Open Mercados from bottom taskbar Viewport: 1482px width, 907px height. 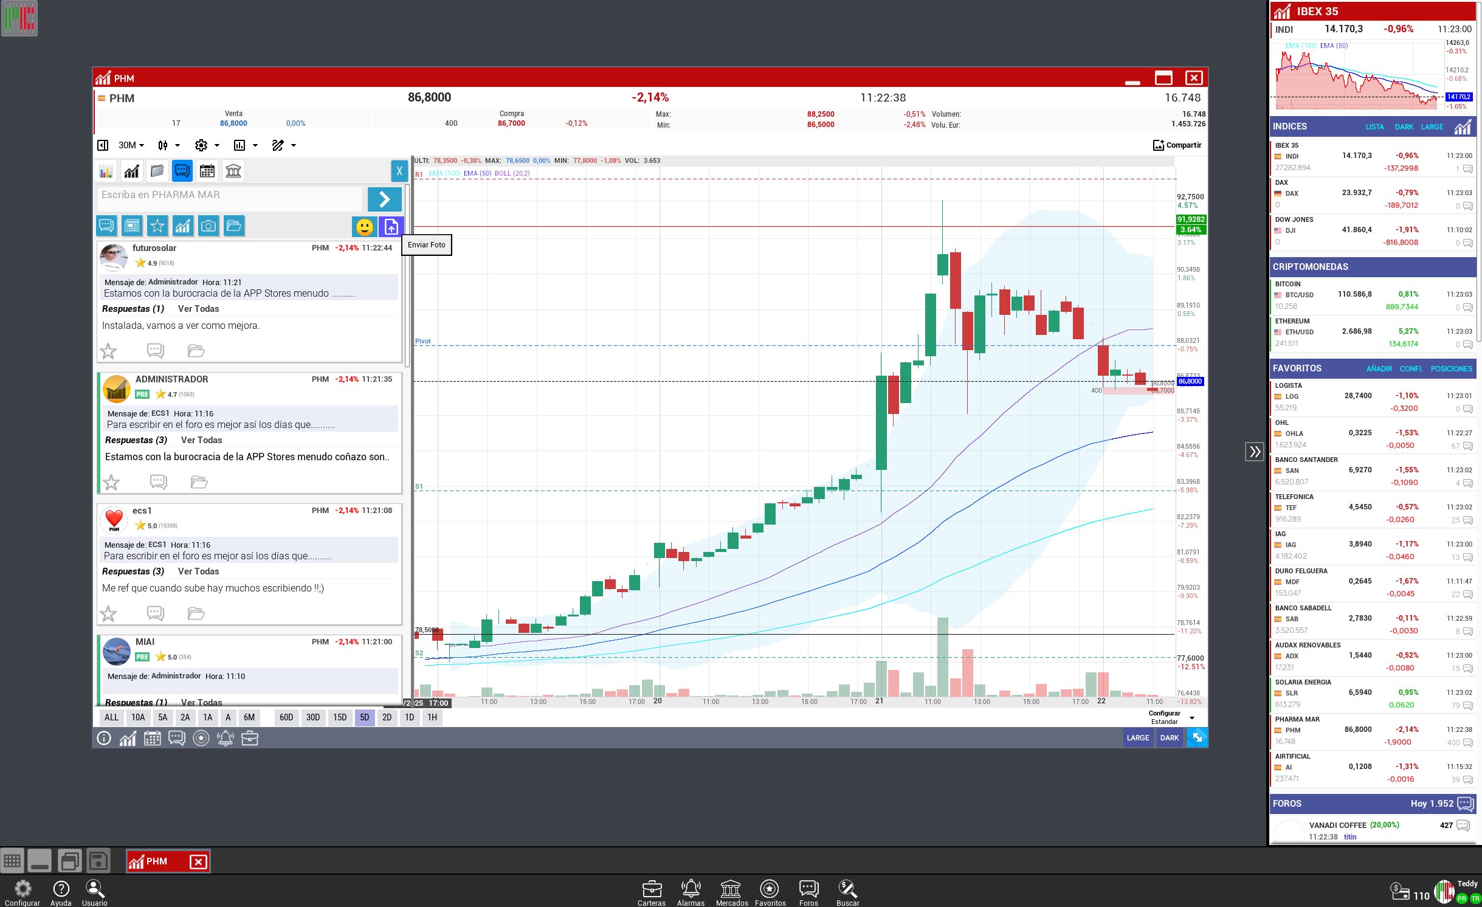click(x=731, y=893)
